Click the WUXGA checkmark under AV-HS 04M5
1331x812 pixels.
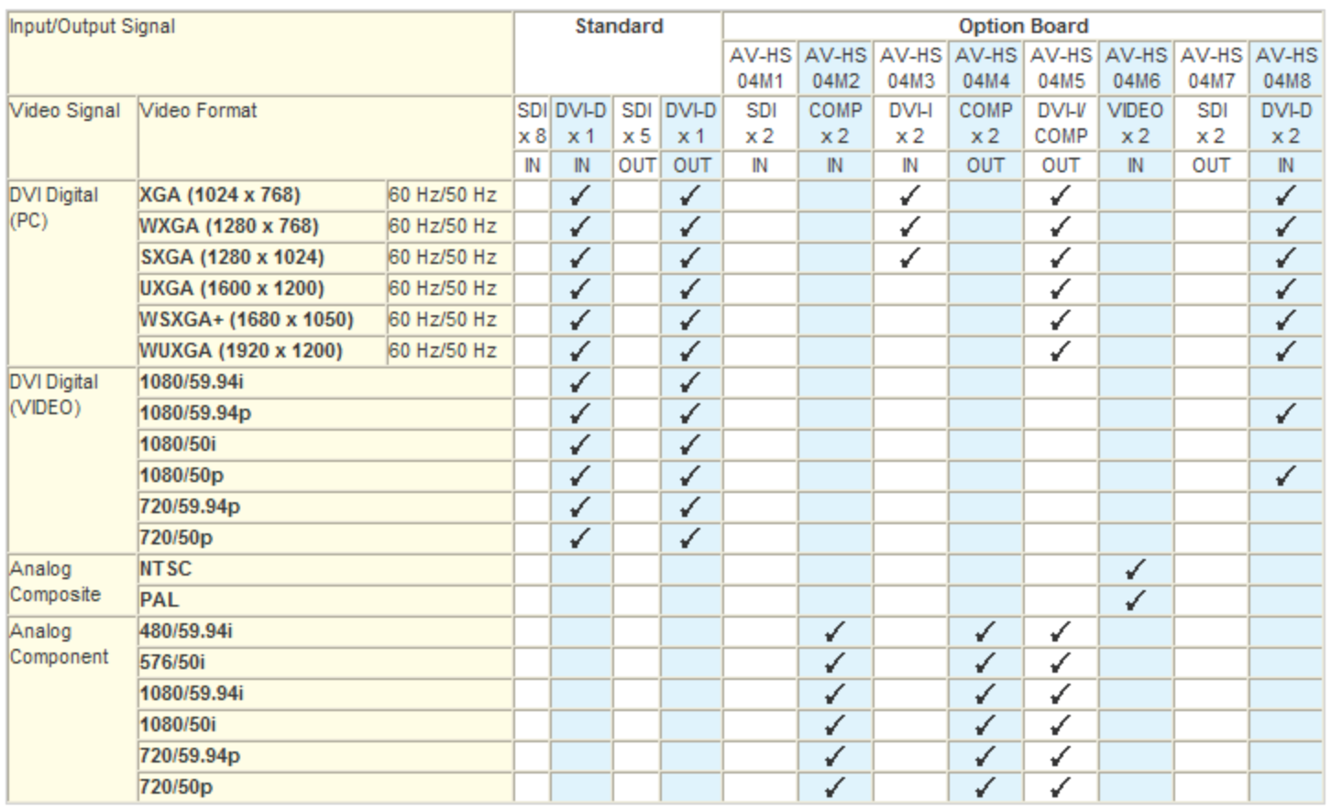[x=1061, y=351]
